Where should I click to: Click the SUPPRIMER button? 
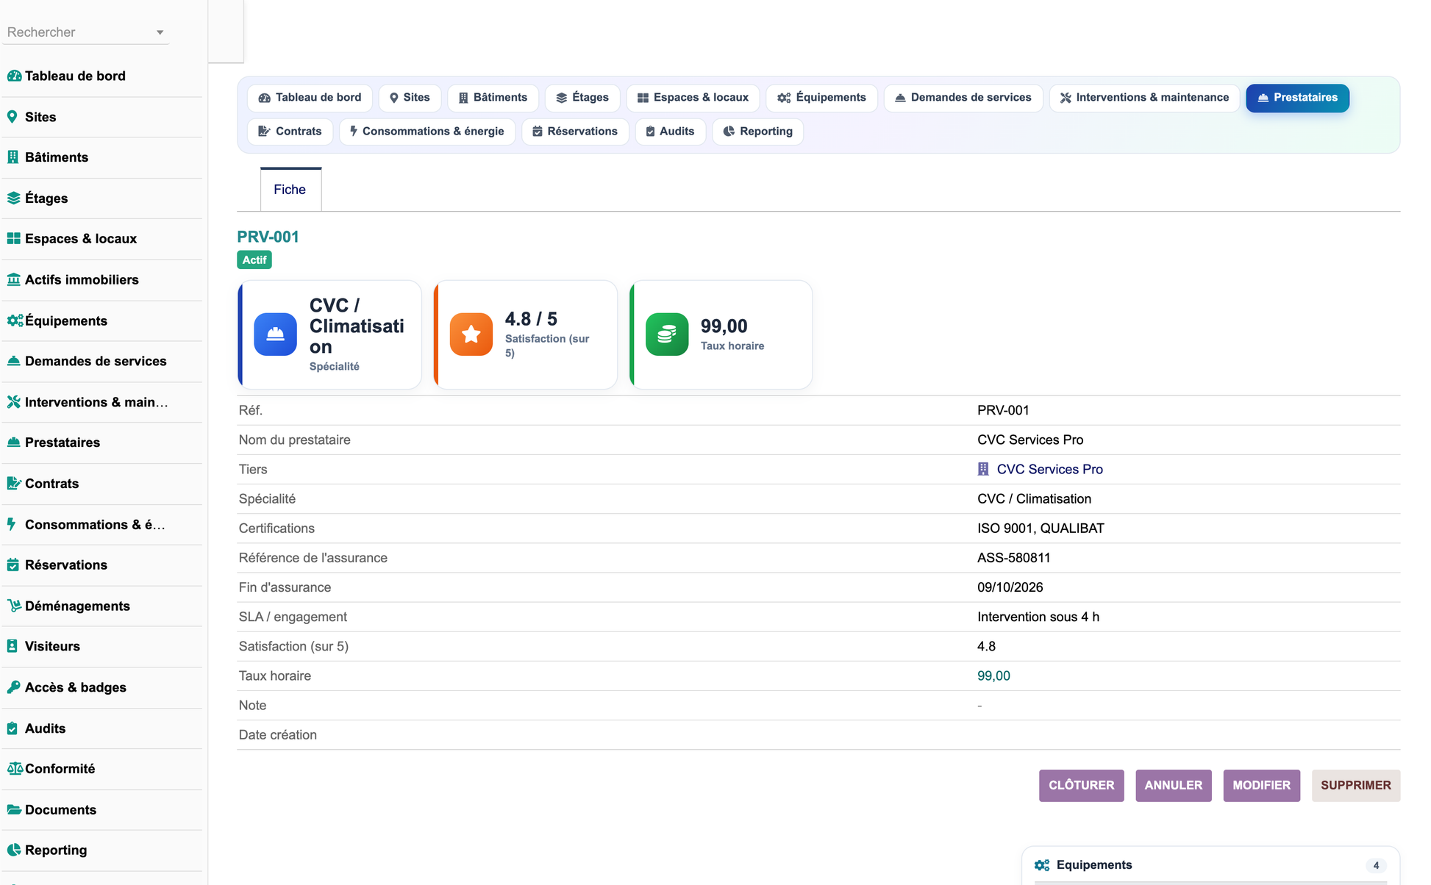click(1355, 786)
